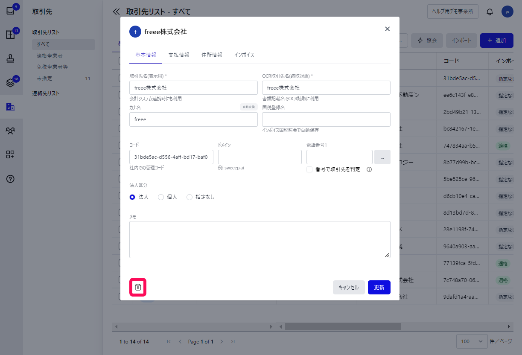This screenshot has height=355, width=522.
Task: Switch to the インボイス tab
Action: coord(244,55)
